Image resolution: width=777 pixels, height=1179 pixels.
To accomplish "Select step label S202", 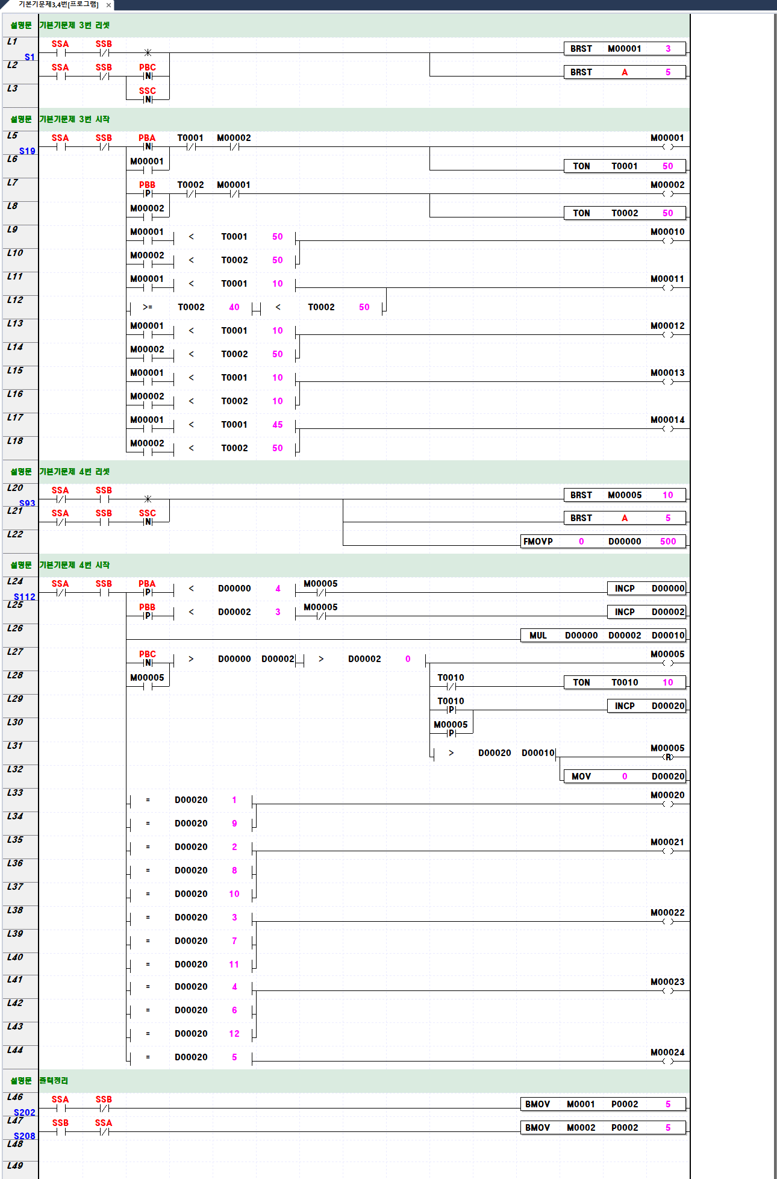I will pos(25,1112).
